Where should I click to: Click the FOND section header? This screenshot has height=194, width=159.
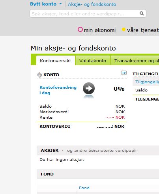47,174
